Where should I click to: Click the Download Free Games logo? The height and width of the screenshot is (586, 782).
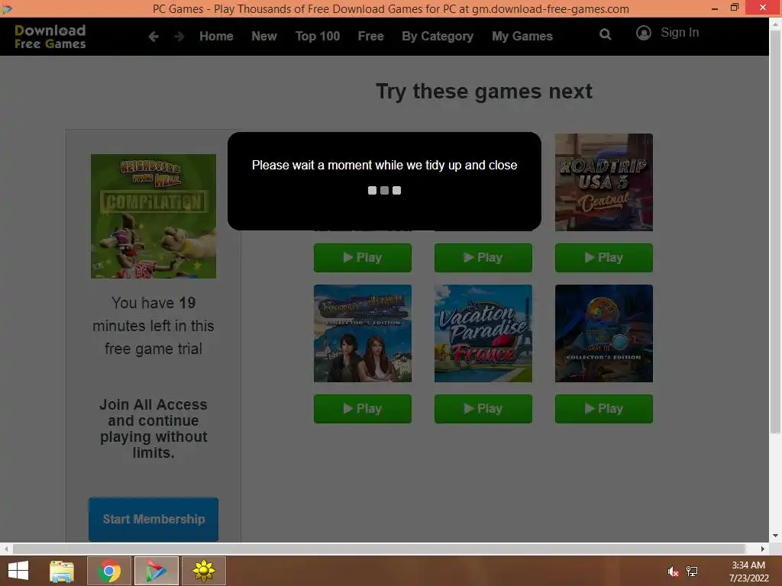[50, 37]
